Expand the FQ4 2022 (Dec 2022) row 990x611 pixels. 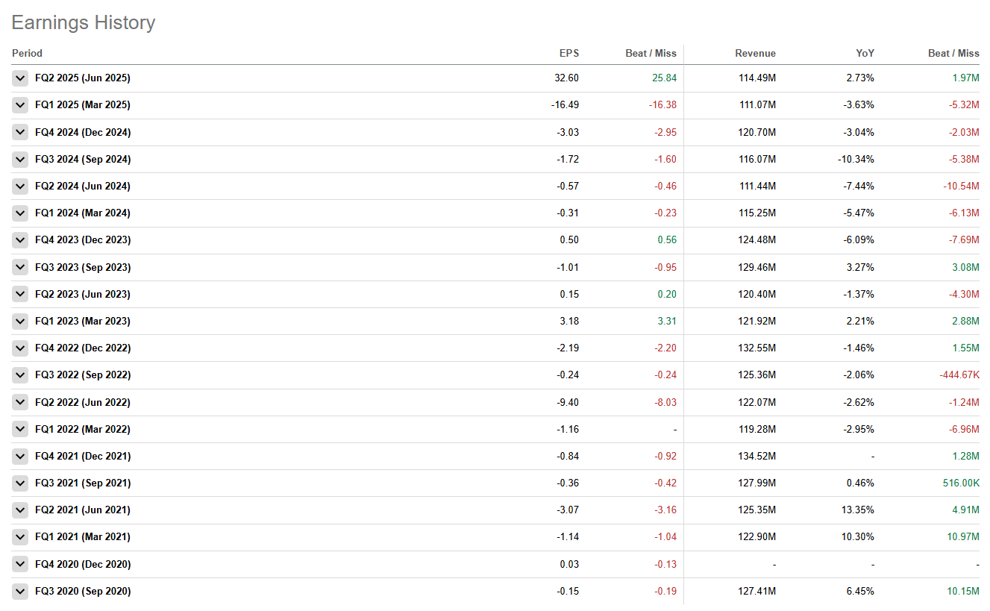(x=20, y=348)
